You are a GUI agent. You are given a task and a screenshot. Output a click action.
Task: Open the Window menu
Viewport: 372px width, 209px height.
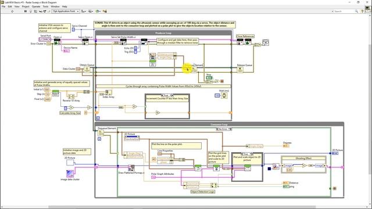pyautogui.click(x=55, y=6)
